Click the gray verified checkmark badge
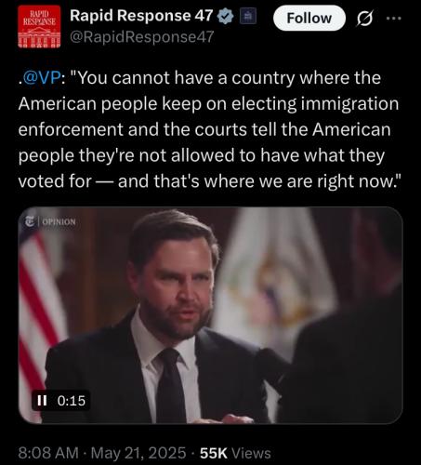The image size is (421, 465). [x=226, y=17]
